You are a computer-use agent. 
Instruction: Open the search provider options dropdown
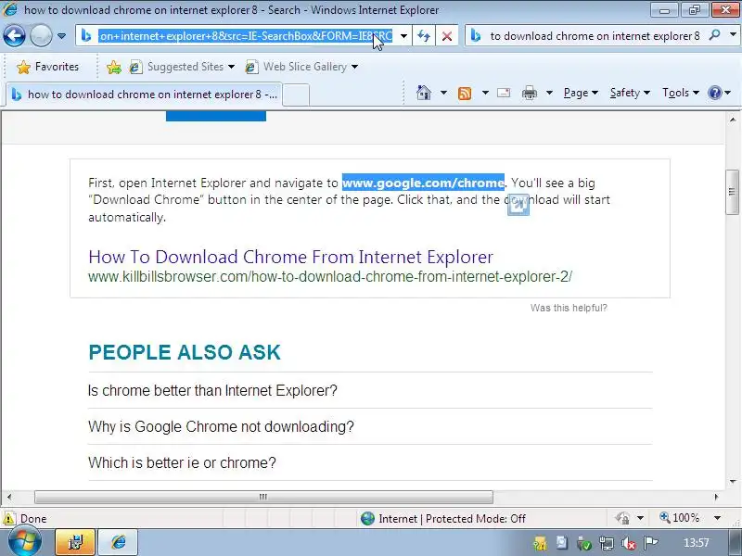(733, 35)
